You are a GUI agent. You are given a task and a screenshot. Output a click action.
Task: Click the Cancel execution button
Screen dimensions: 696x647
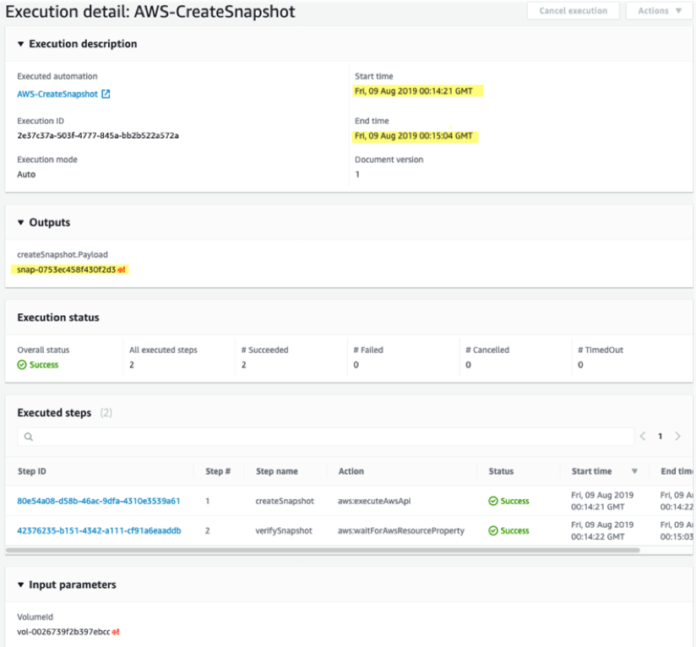(x=573, y=11)
